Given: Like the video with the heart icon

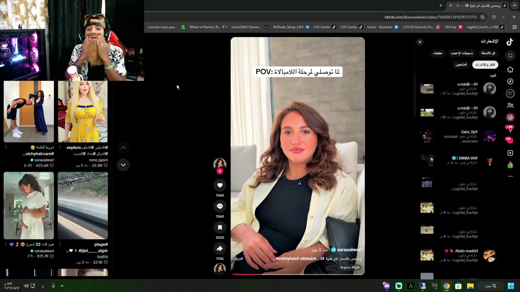Looking at the screenshot, I should [x=220, y=185].
